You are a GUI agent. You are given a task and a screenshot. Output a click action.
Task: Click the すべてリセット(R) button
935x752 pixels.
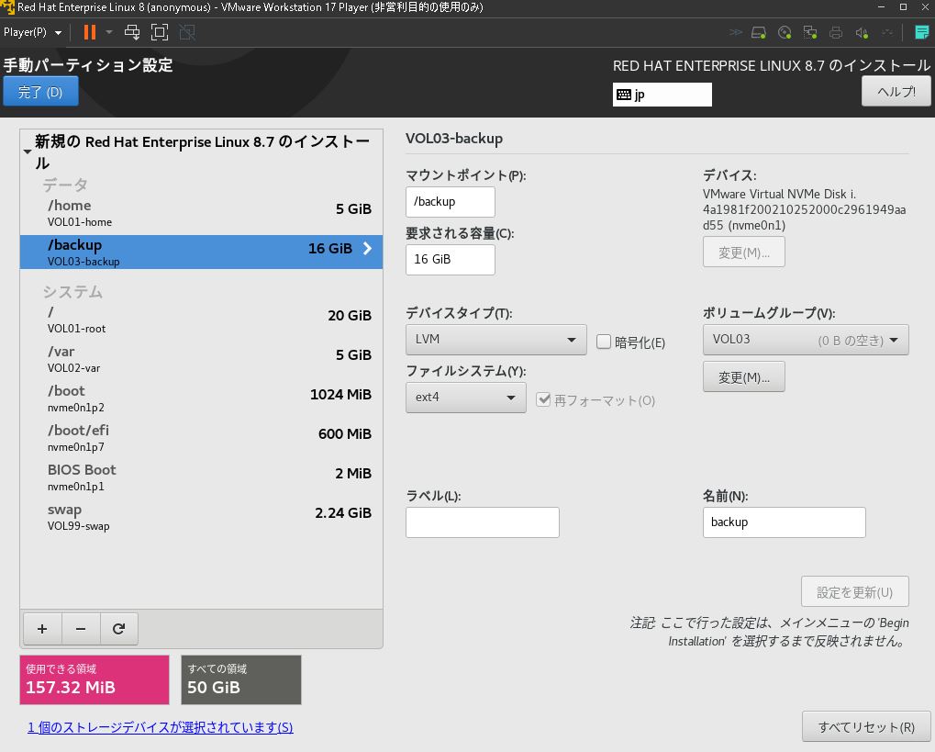866,726
